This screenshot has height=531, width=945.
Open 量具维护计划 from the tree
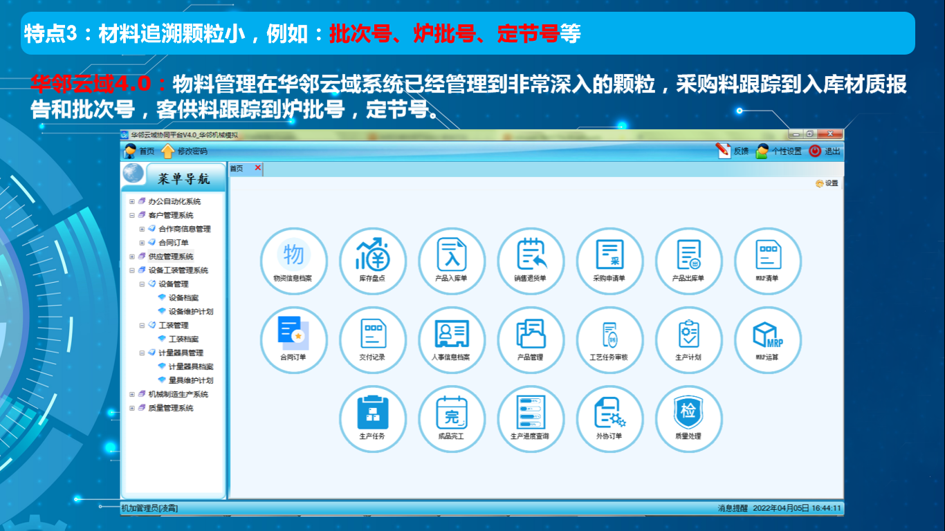tap(191, 380)
